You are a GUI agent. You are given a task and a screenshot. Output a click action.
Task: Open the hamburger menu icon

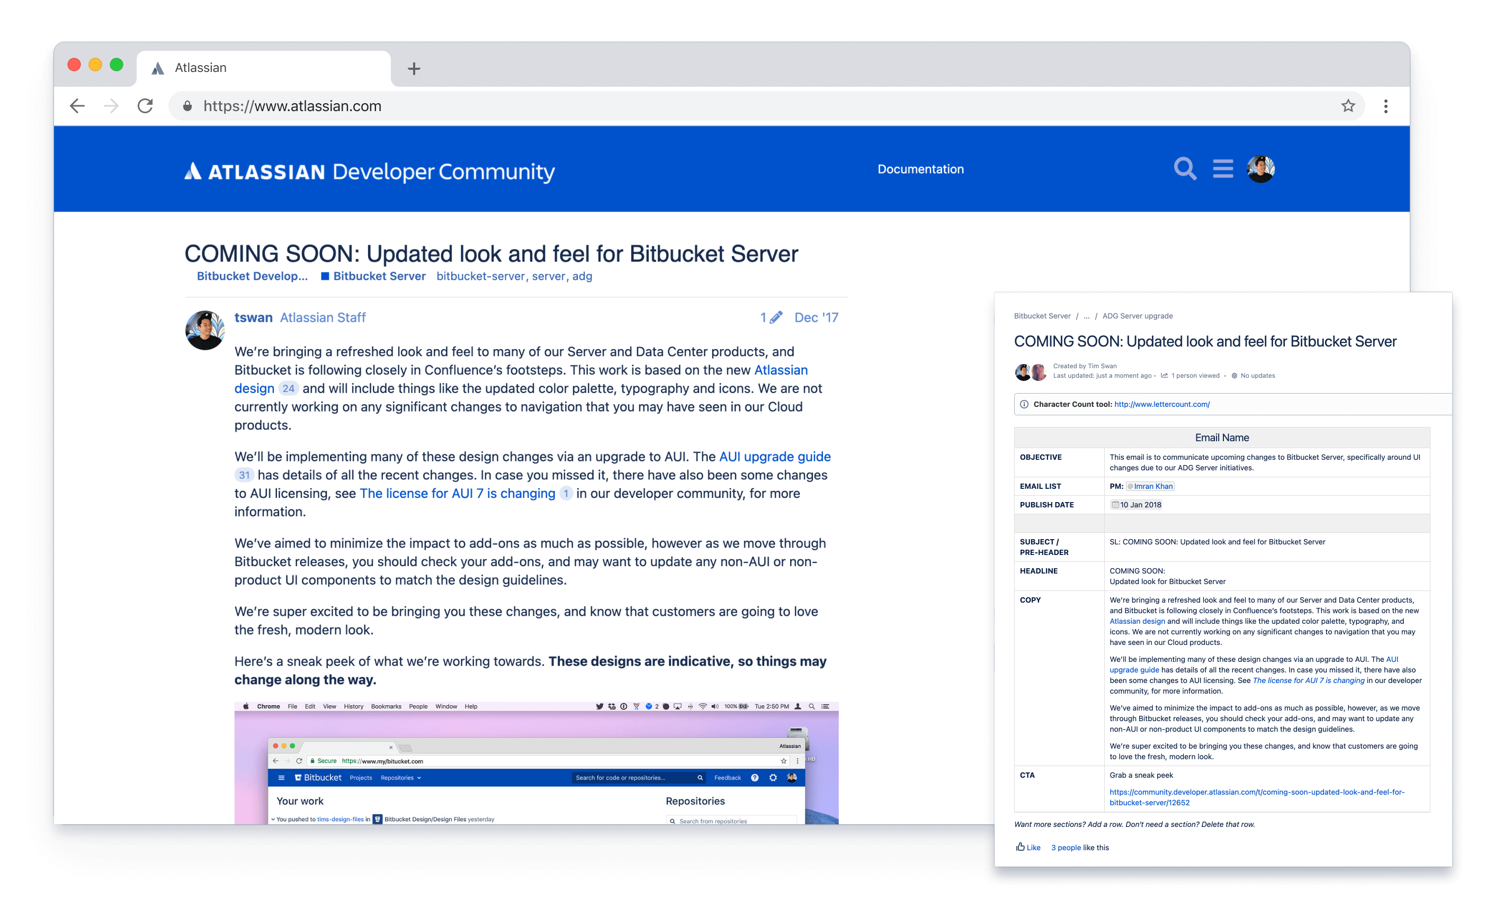click(x=1222, y=168)
